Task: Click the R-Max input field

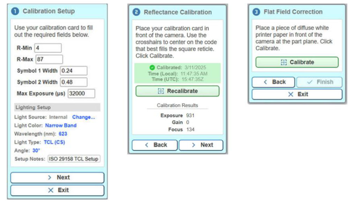Action: tap(49, 59)
